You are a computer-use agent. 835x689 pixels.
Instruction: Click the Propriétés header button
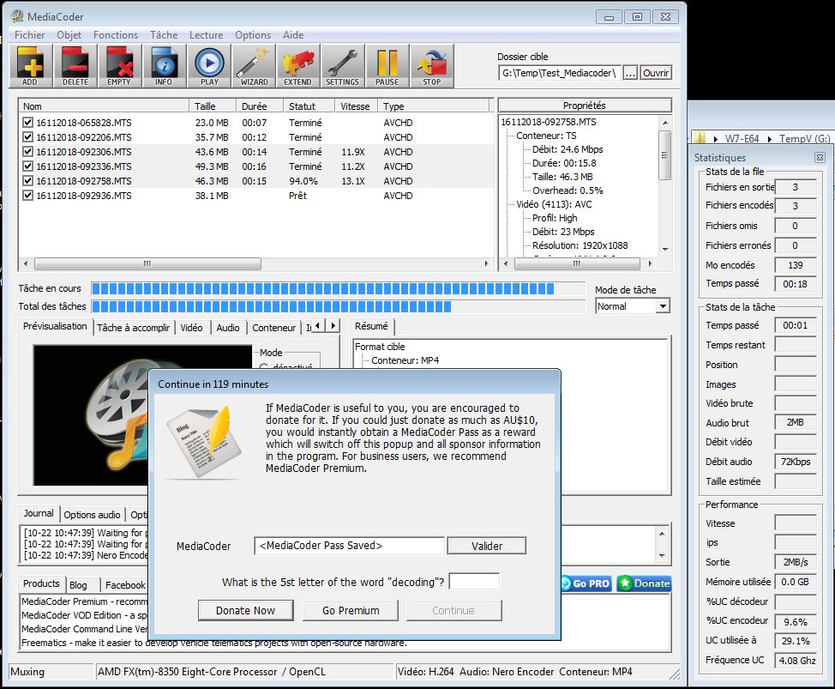click(x=585, y=106)
